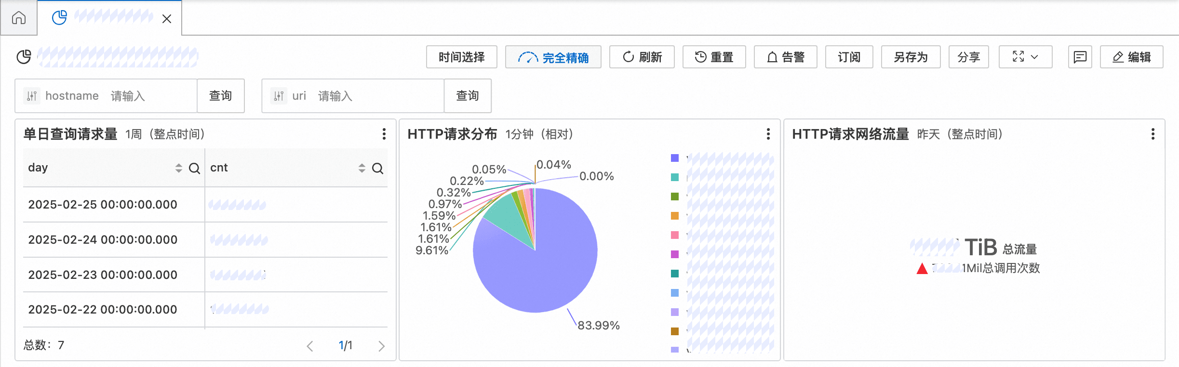Viewport: 1179px width, 367px height.
Task: Click the 编辑 edit button
Action: pyautogui.click(x=1131, y=57)
